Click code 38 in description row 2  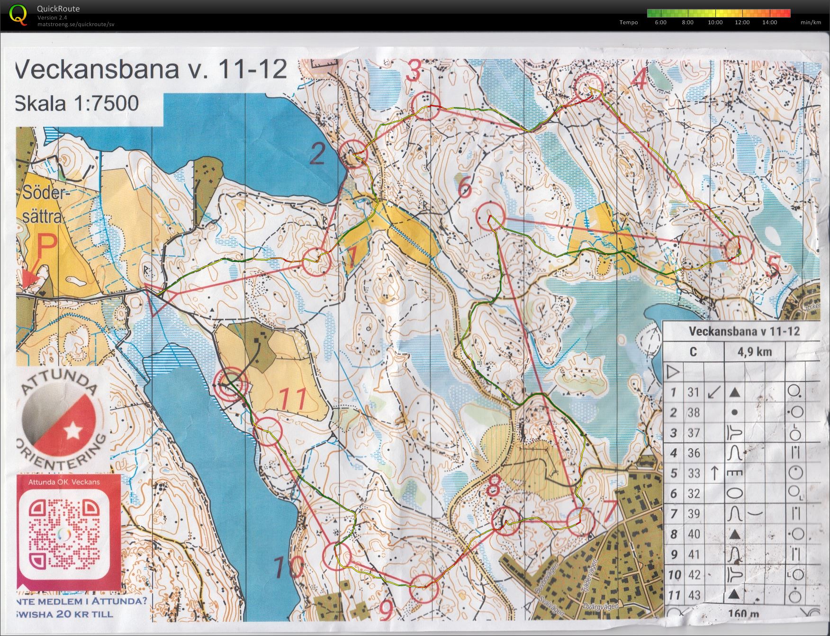pyautogui.click(x=694, y=412)
